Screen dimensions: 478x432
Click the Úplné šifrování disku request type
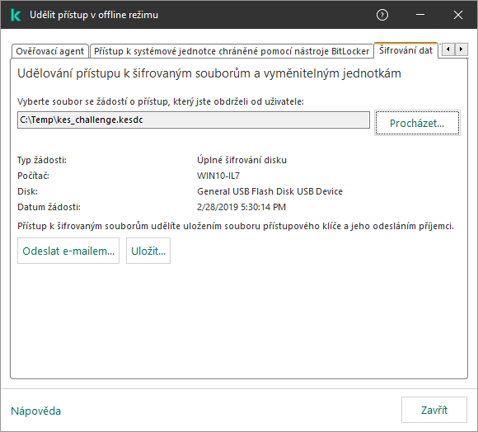coord(241,160)
